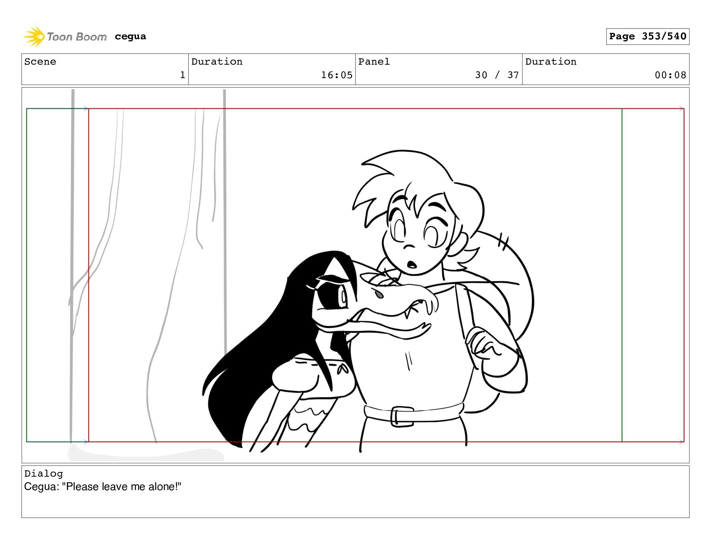Click the scene number "1"
Screen dimensions: 712x550
[183, 75]
